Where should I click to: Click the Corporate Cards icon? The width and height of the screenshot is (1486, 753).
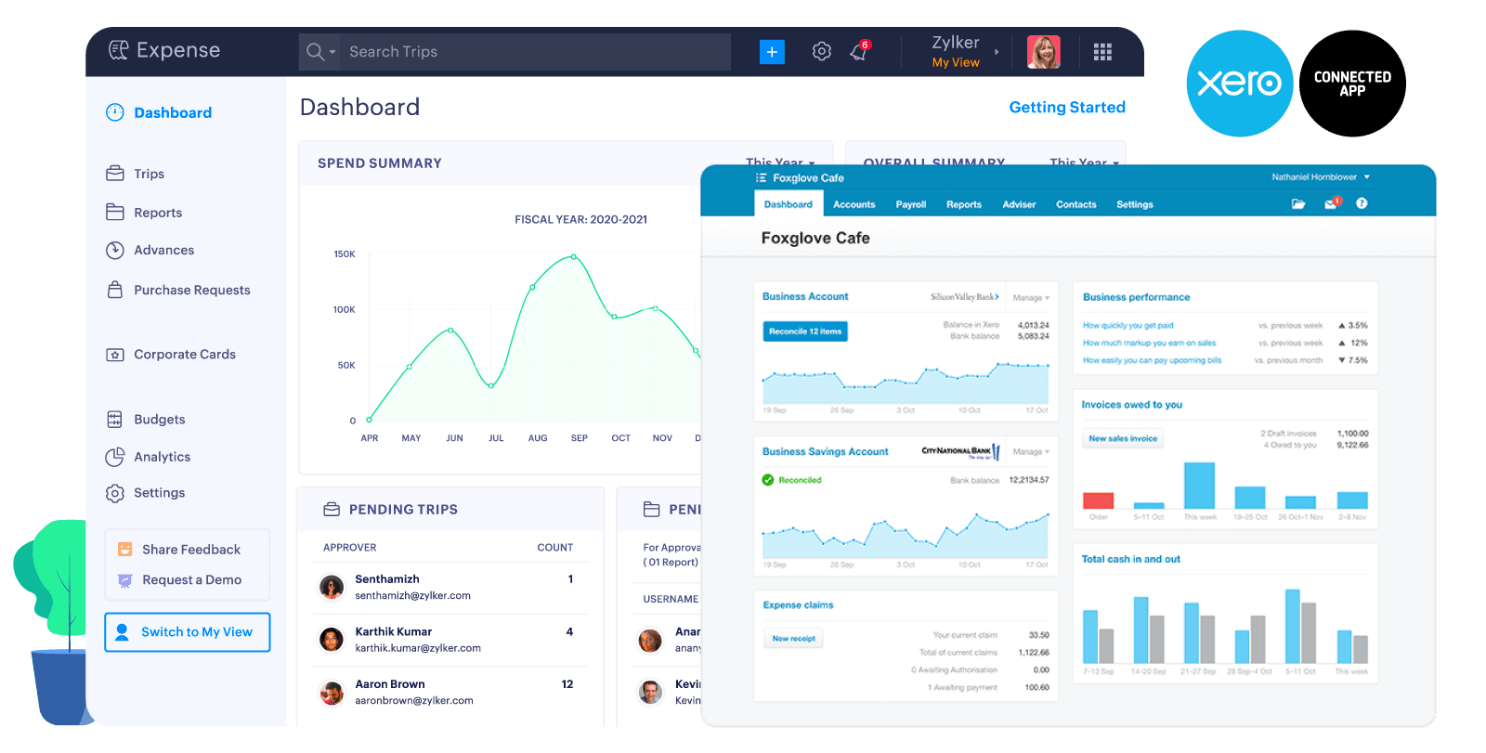coord(115,355)
